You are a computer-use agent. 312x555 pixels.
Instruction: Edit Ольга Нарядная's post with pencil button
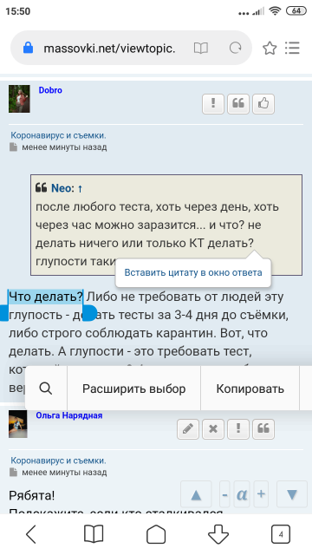[x=187, y=429]
